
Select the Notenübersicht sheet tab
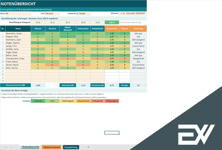click(30, 147)
